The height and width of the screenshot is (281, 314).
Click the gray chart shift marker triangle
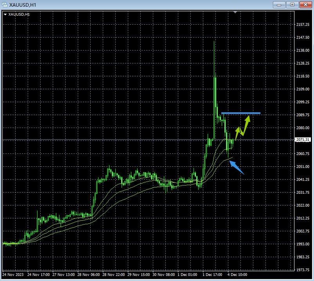pos(235,13)
